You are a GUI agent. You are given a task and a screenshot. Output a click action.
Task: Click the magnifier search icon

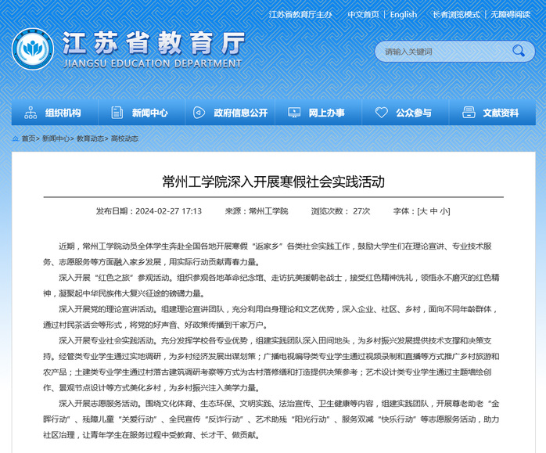tap(518, 52)
